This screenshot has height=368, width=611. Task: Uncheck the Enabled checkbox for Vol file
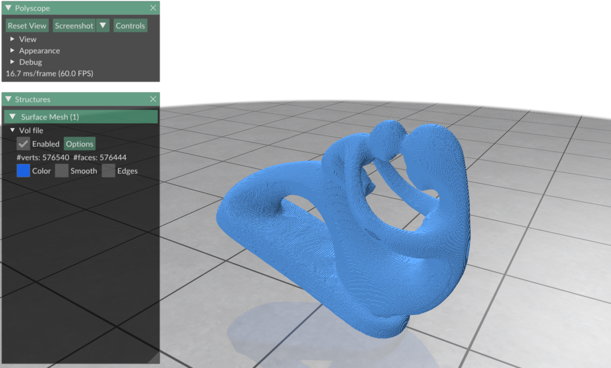[23, 144]
